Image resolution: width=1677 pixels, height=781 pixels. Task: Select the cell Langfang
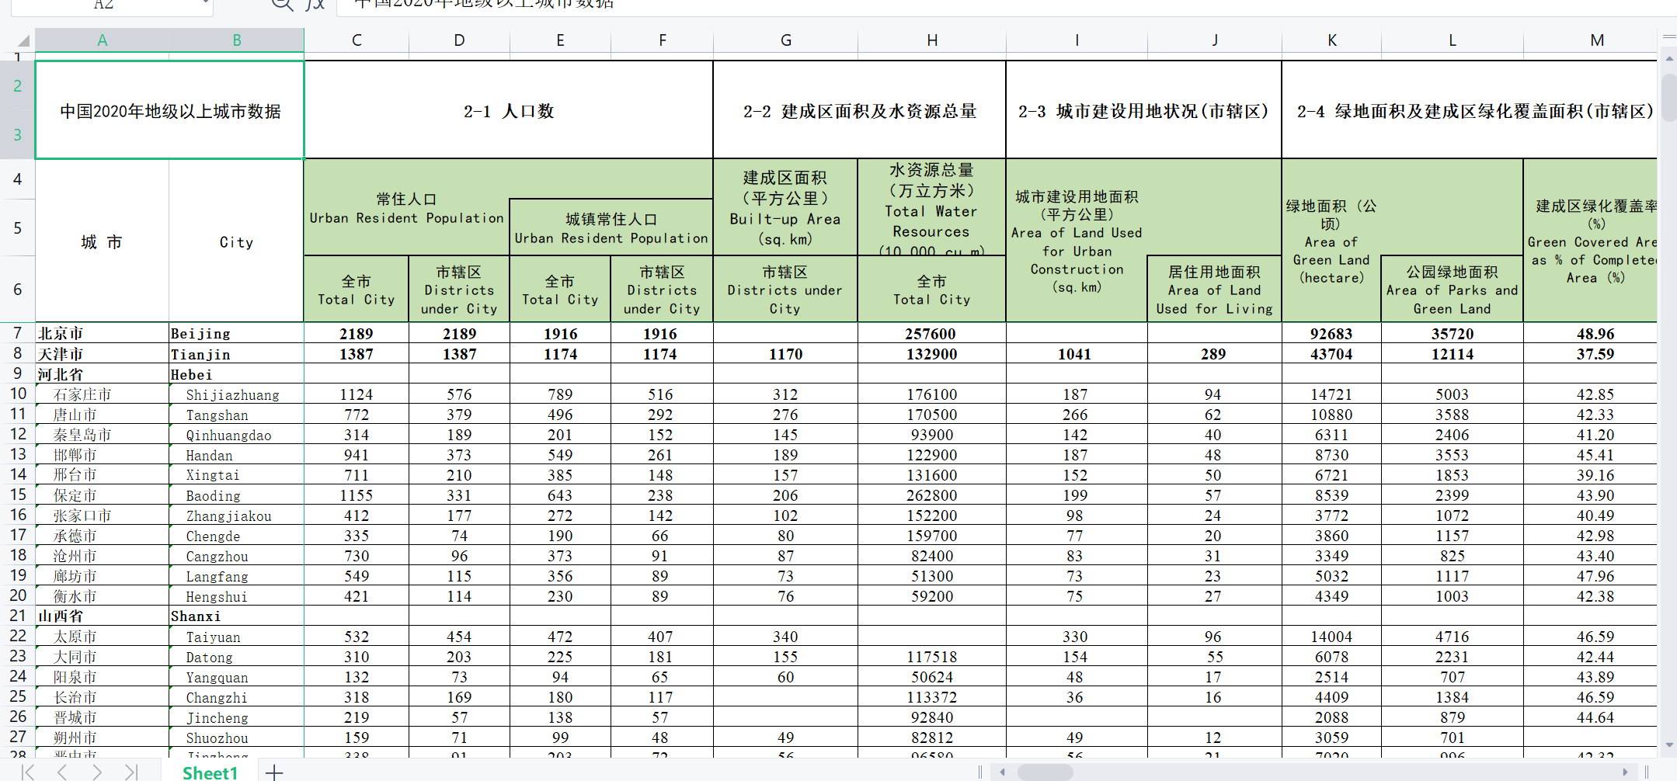(x=236, y=576)
